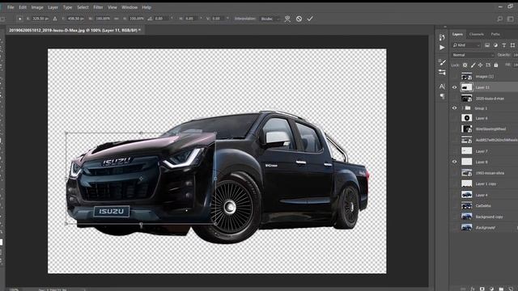Open the History panel icon
This screenshot has width=518, height=291.
[x=442, y=37]
